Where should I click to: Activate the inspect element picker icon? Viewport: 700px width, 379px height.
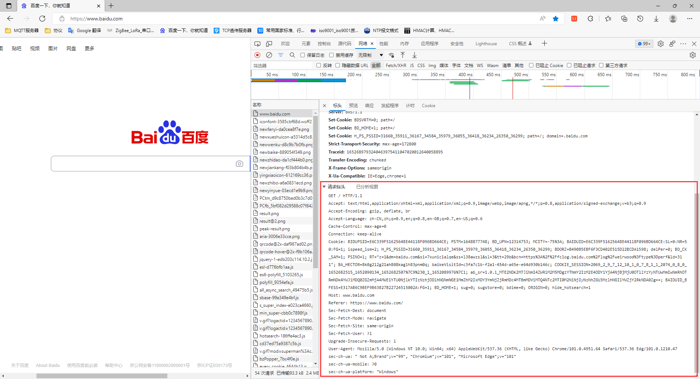pyautogui.click(x=257, y=44)
